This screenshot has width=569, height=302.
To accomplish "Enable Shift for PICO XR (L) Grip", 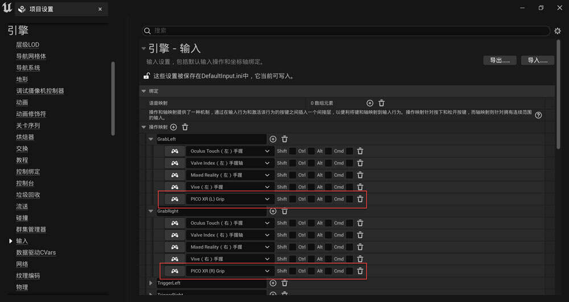I will 292,199.
